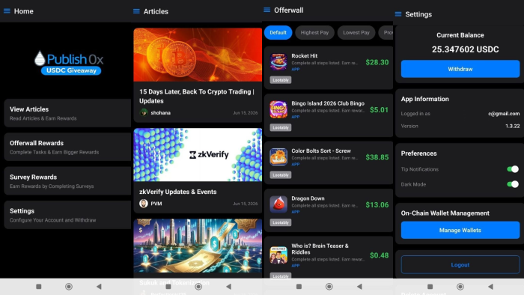
Task: Tap the Who is? Brain Teaser icon
Action: click(278, 255)
